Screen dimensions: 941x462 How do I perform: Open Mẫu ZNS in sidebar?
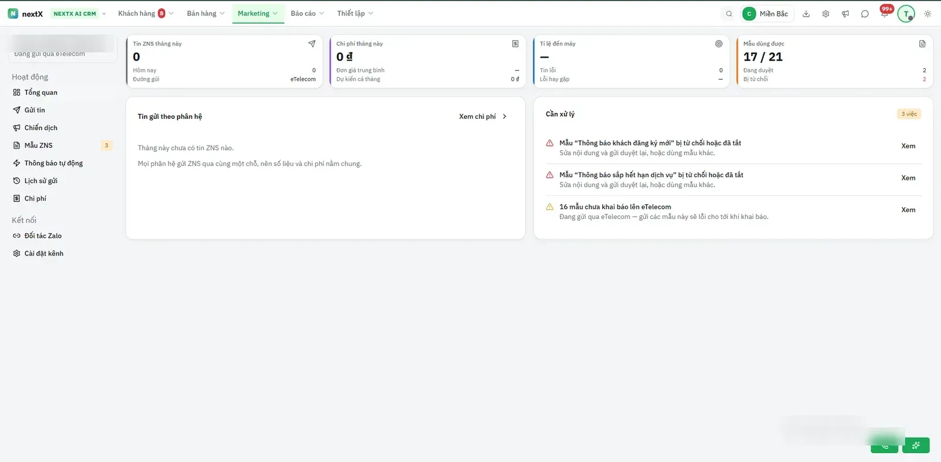[62, 145]
